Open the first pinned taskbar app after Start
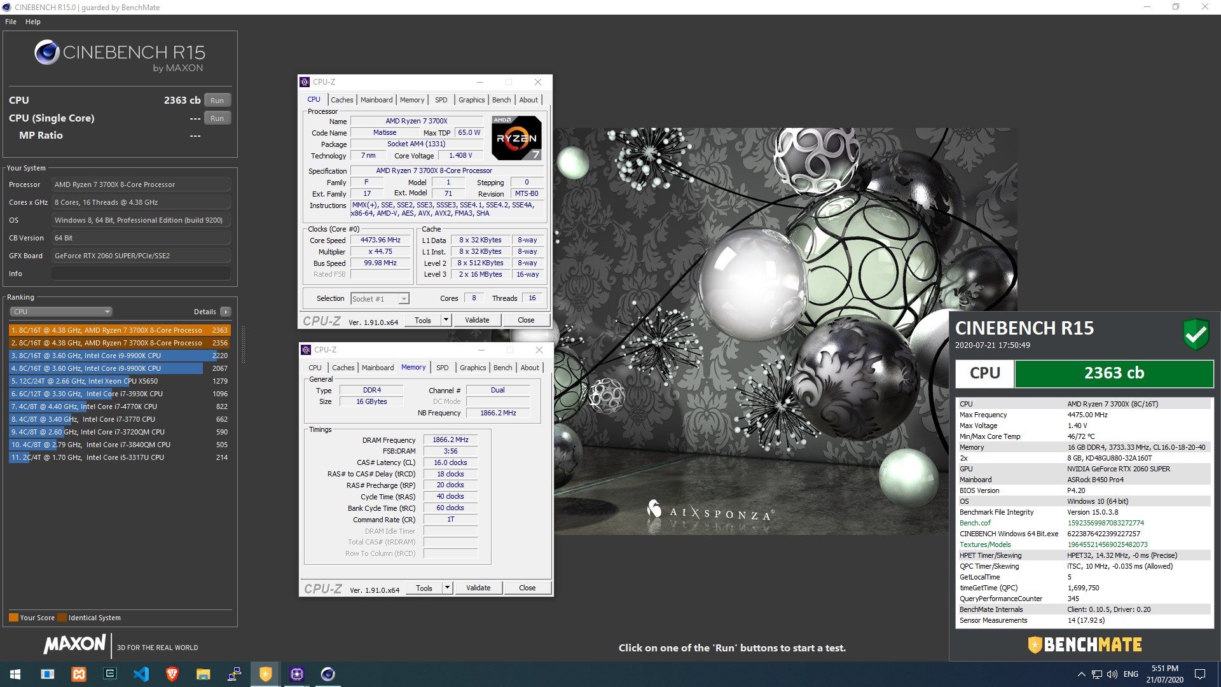 (48, 674)
